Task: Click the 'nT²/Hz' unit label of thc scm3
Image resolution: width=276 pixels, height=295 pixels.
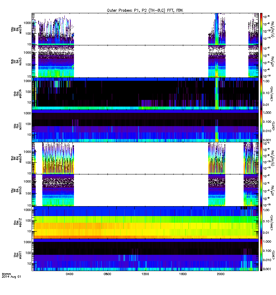Action: click(273, 190)
